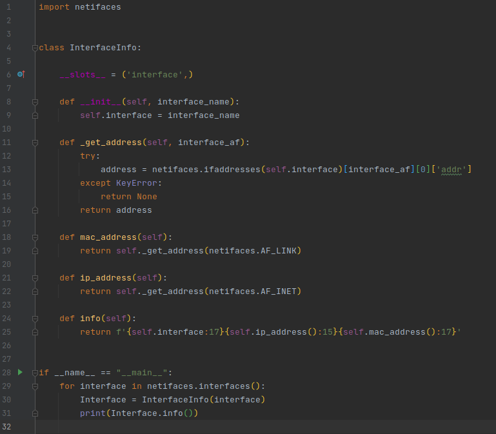496x434 pixels.
Task: Click KeyError in except clause
Action: pyautogui.click(x=137, y=183)
